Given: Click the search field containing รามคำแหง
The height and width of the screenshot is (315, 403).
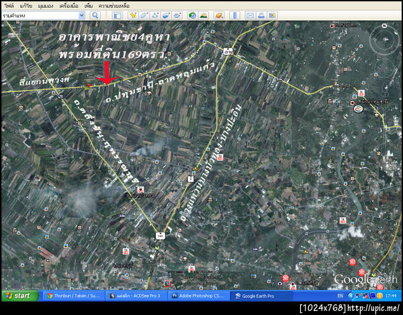Looking at the screenshot, I should [x=40, y=15].
